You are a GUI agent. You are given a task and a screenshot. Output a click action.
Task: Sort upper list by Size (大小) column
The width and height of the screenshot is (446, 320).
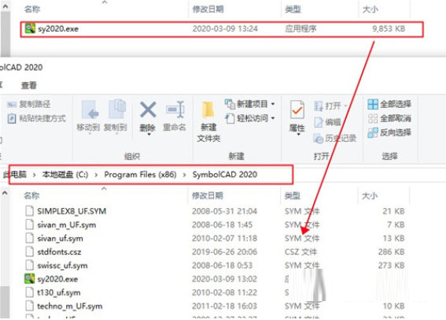tap(370, 9)
